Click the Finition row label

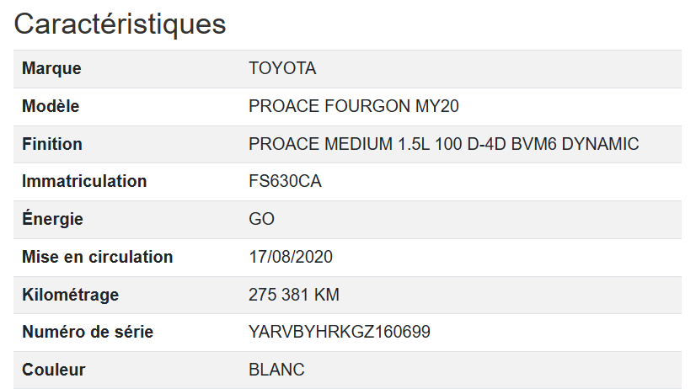[x=52, y=144]
